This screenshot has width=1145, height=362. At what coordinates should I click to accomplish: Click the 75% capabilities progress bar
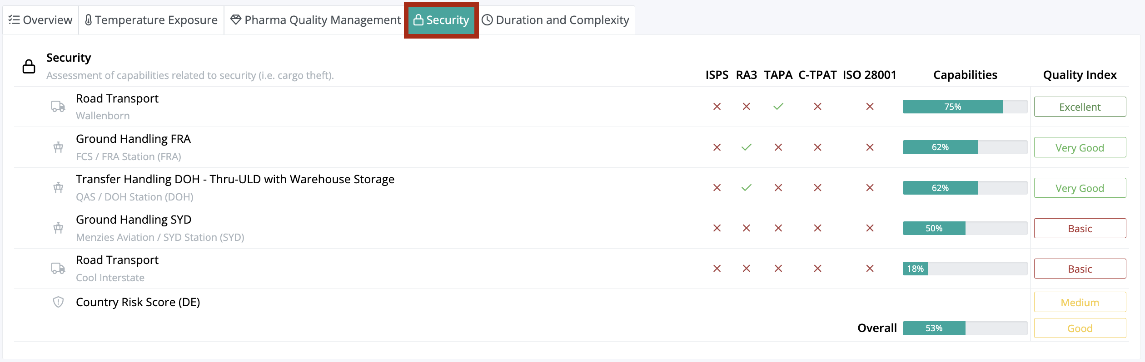965,107
